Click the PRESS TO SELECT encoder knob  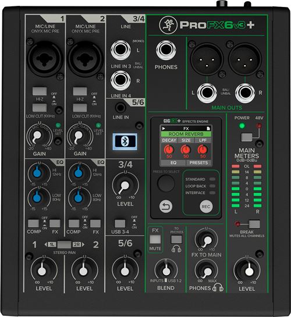coord(166,183)
